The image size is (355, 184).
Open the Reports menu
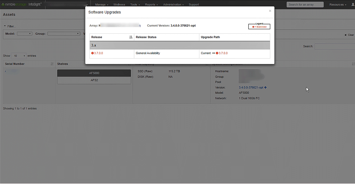tap(151, 5)
